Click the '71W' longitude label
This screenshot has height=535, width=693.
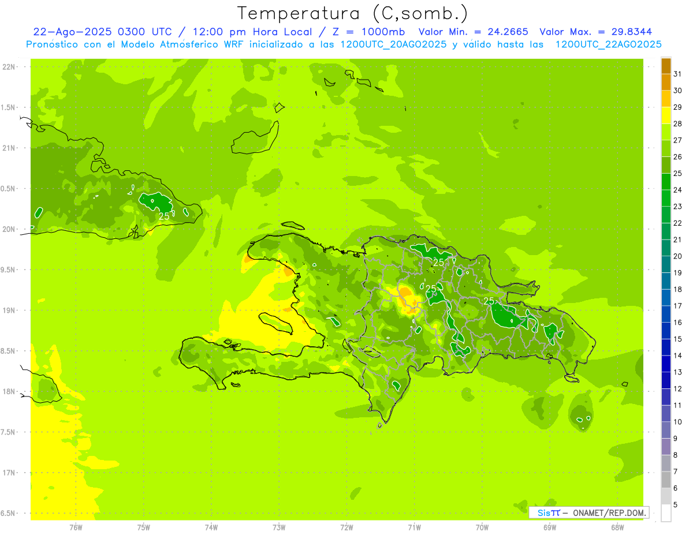point(414,527)
